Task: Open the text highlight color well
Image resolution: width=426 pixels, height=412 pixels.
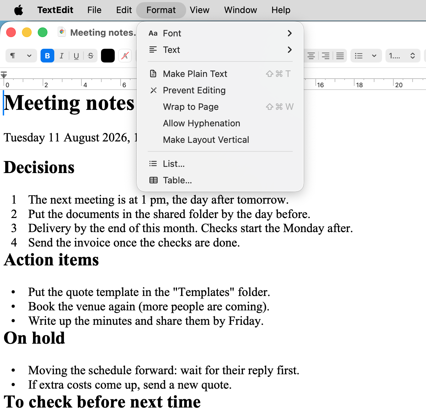Action: [x=125, y=56]
